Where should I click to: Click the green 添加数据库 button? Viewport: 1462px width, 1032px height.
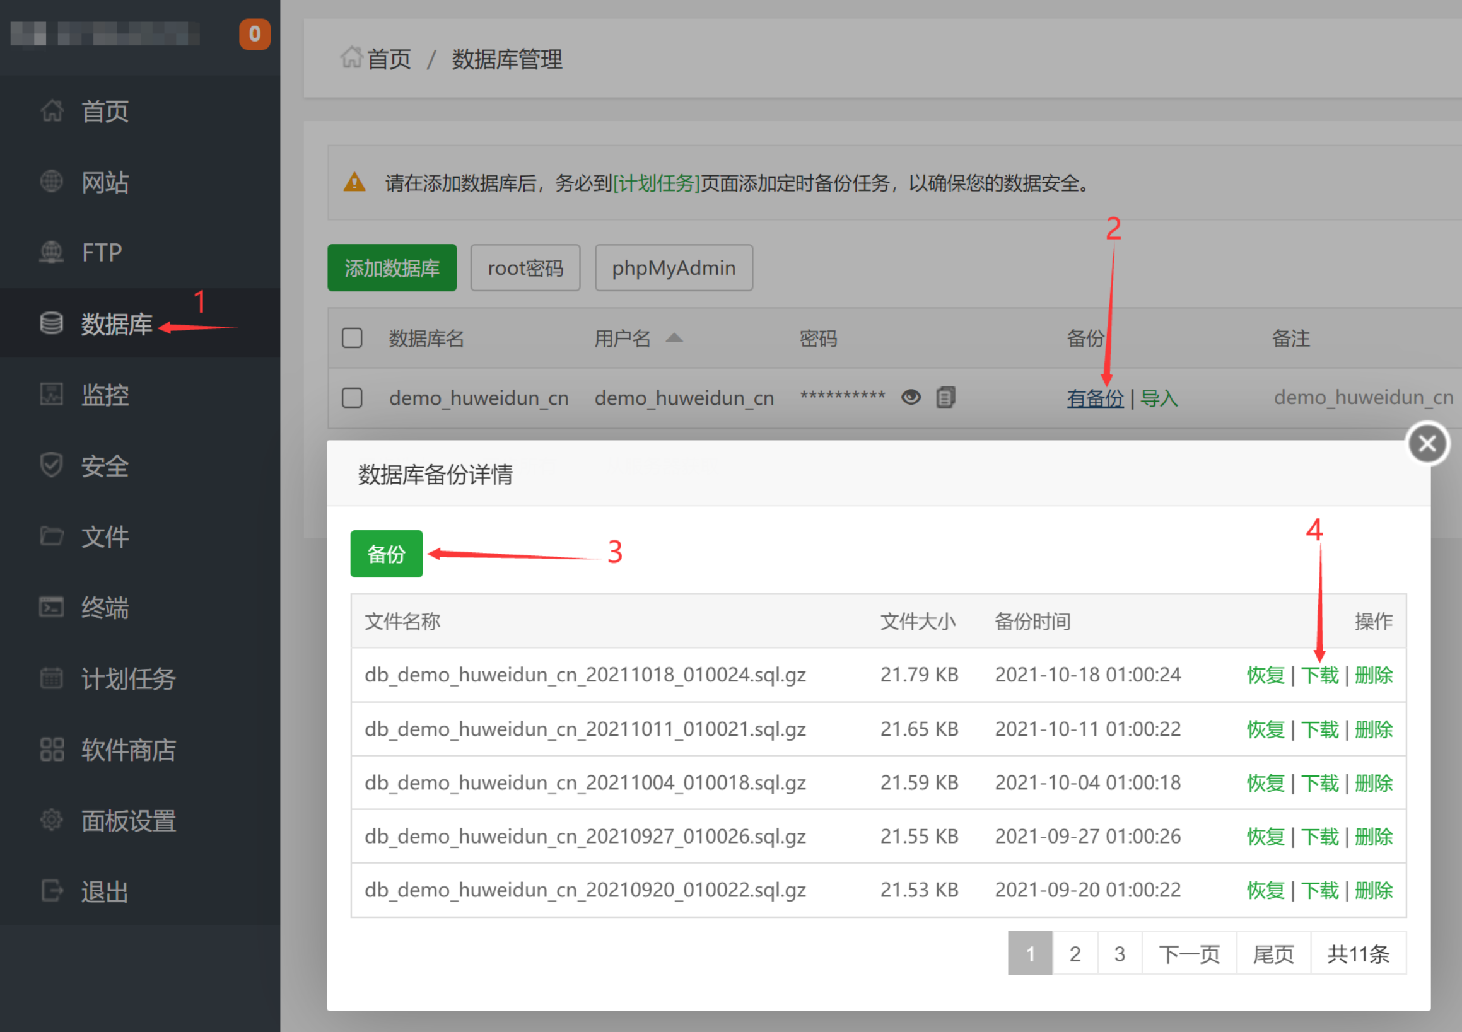(392, 268)
